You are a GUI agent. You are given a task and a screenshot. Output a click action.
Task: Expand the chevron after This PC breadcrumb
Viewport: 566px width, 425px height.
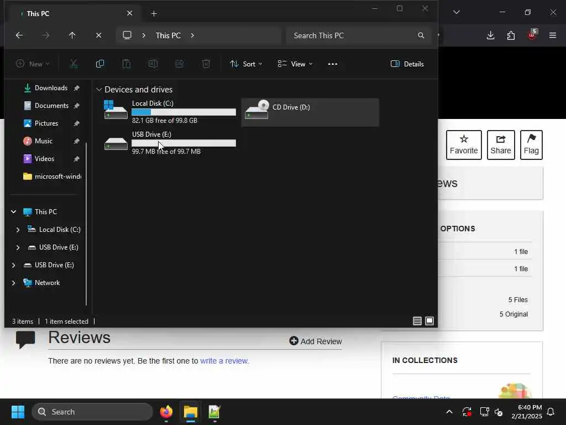click(x=192, y=35)
